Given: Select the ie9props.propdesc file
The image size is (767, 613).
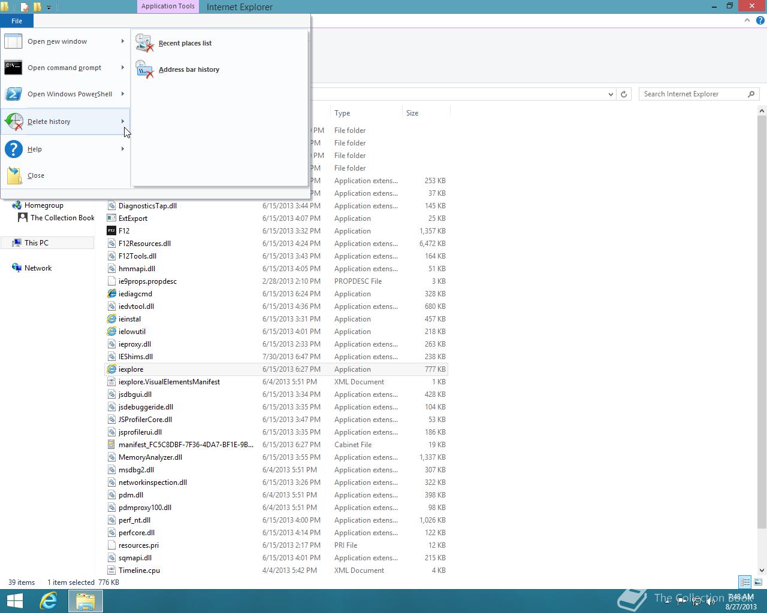Looking at the screenshot, I should [x=276, y=281].
